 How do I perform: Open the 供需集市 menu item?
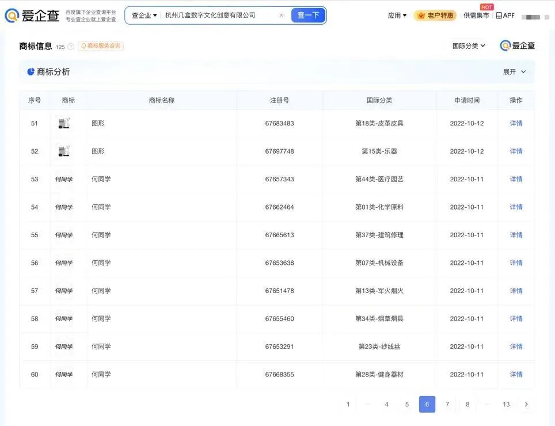point(477,16)
